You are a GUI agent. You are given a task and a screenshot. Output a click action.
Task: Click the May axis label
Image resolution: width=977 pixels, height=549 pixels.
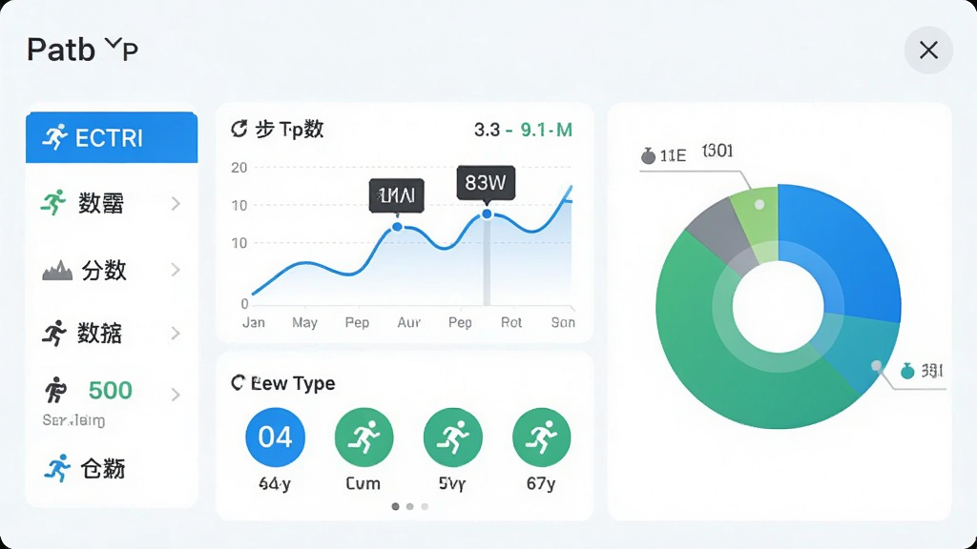click(x=304, y=322)
